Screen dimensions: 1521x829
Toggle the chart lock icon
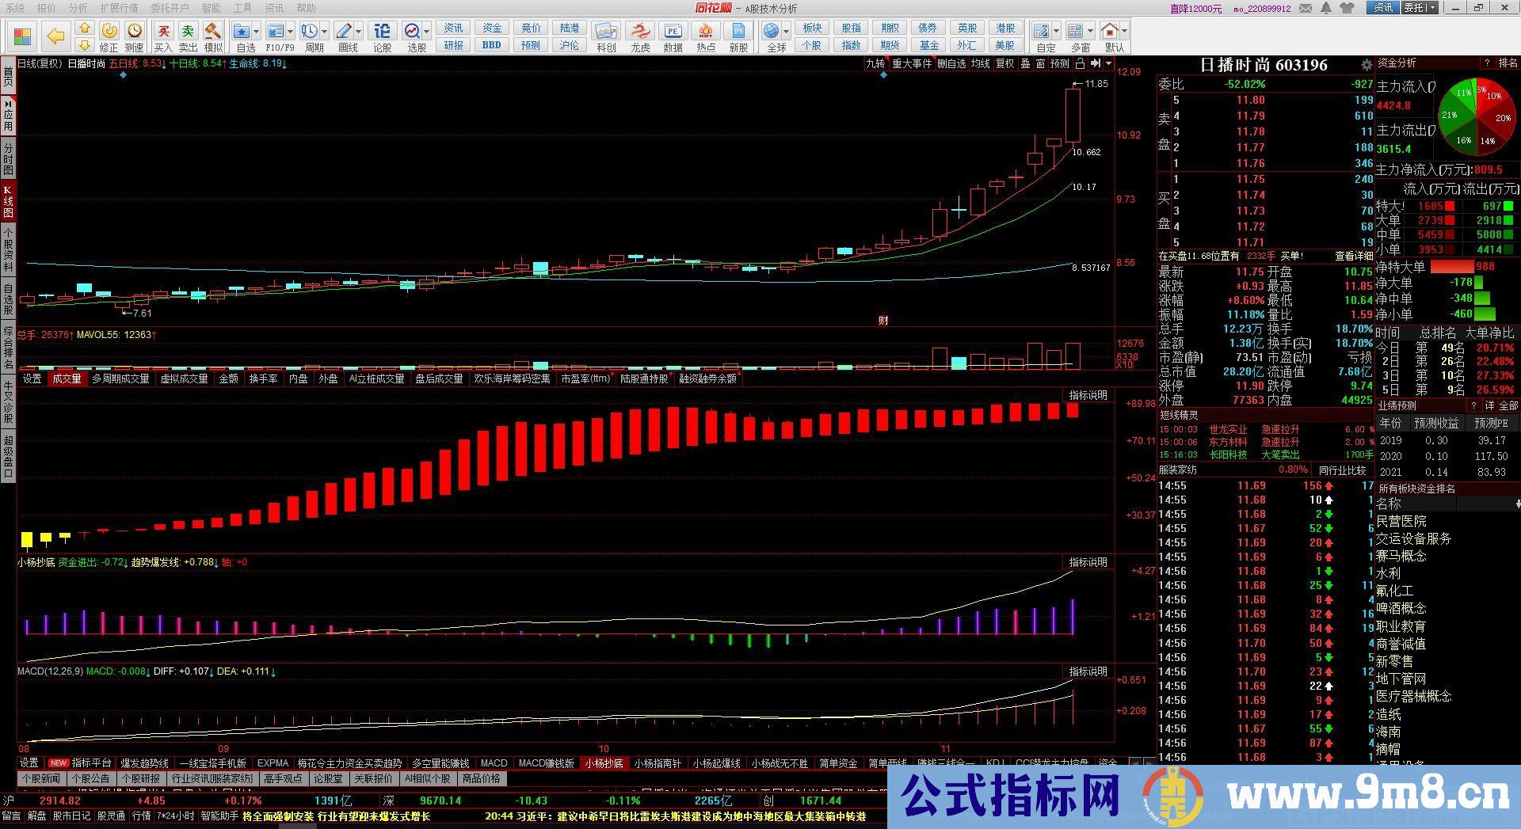coord(1080,63)
